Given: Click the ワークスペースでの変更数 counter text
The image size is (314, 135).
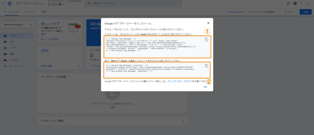Looking at the screenshot, I should (262, 12).
